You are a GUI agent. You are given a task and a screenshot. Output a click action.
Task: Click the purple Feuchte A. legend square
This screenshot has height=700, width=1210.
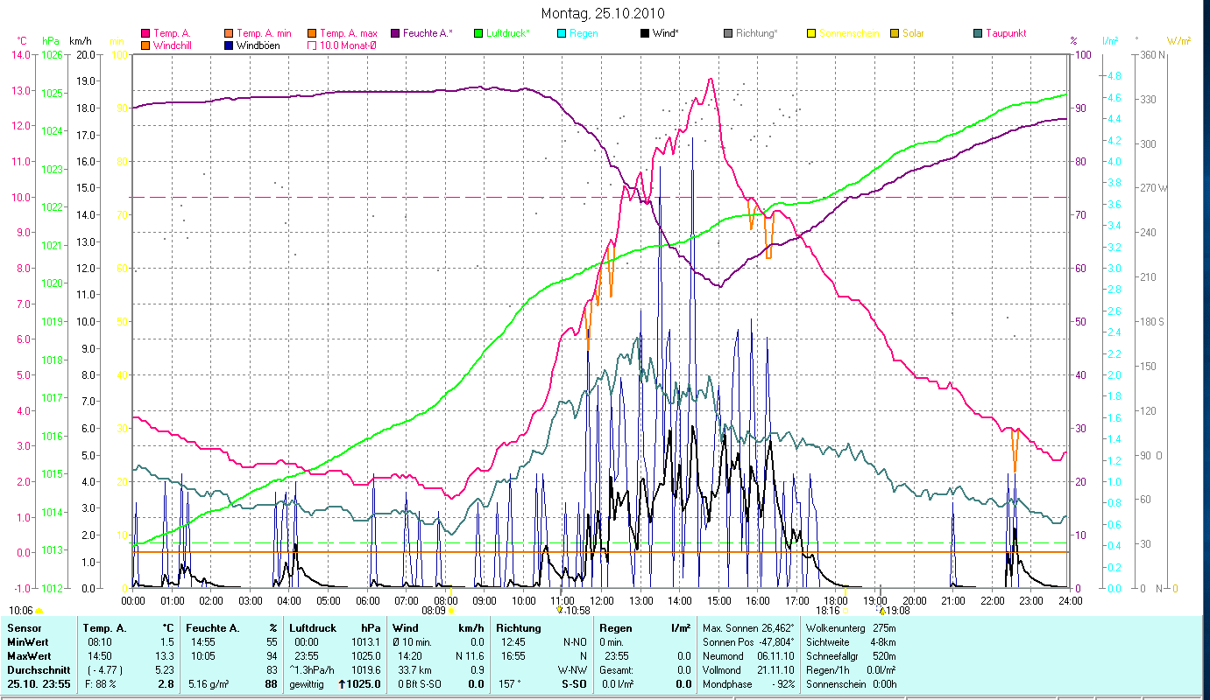click(x=393, y=33)
